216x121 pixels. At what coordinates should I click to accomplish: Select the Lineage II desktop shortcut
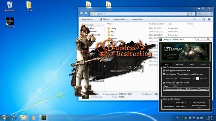pos(10,23)
